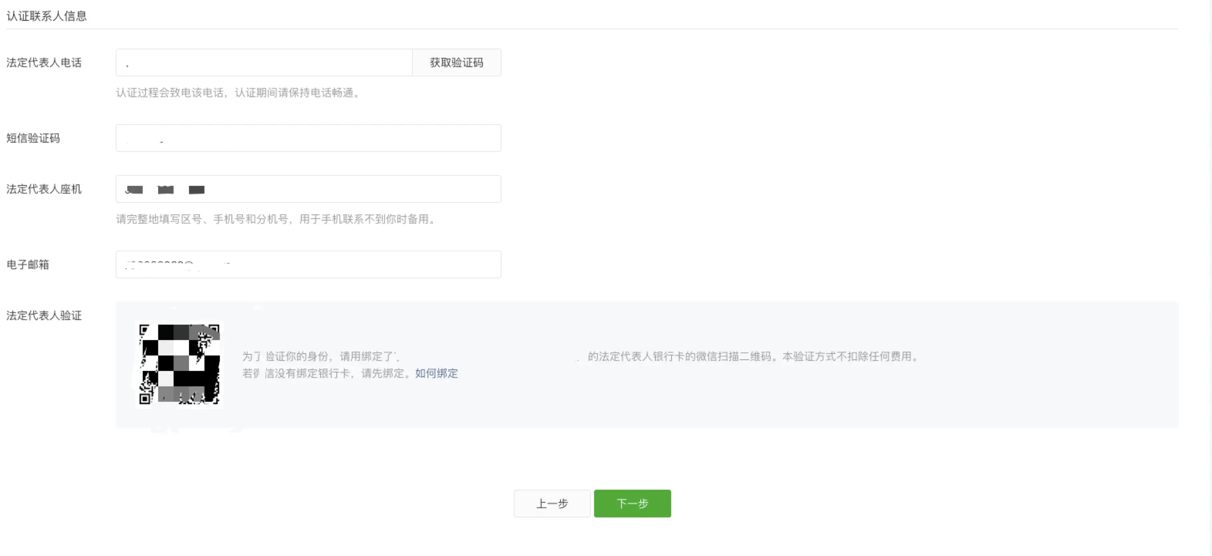Click the QR code image
This screenshot has width=1212, height=556.
(x=179, y=364)
